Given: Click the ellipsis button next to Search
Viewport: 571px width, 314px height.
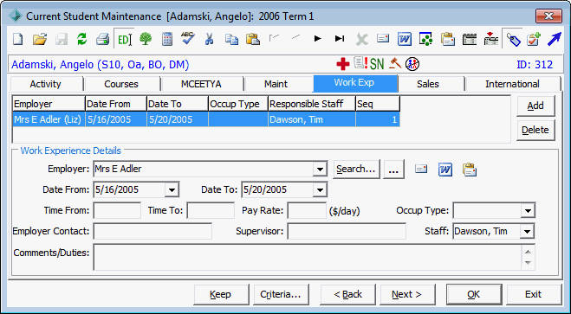Looking at the screenshot, I should coord(393,170).
